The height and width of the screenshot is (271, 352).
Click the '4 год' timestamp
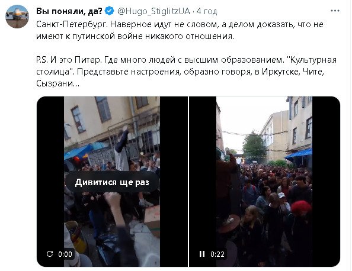pyautogui.click(x=207, y=11)
